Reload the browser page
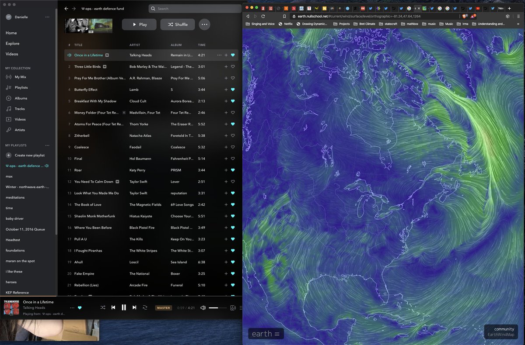The height and width of the screenshot is (345, 525). (263, 16)
